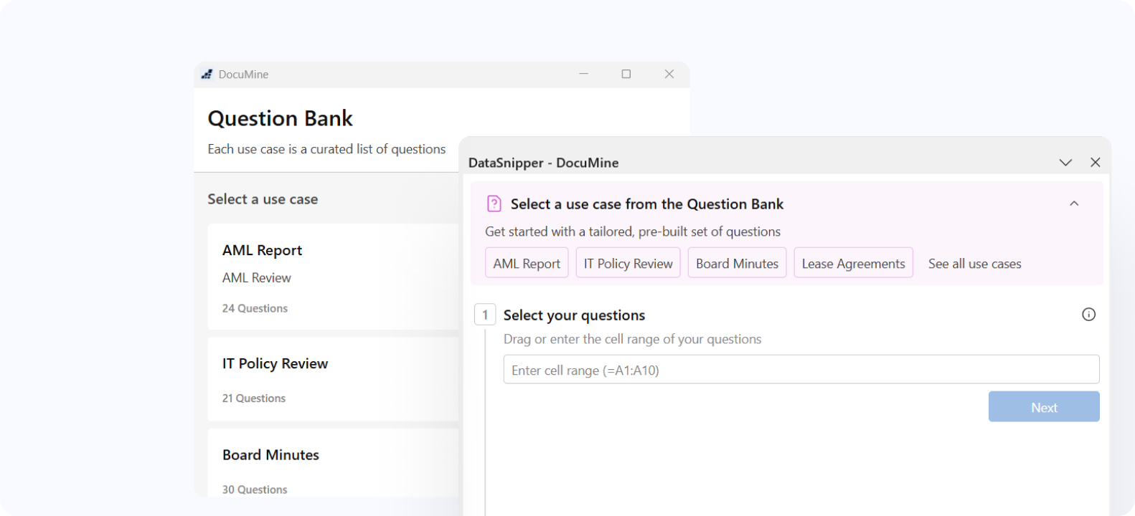
Task: Select the IT Policy Review card in Question Bank window
Action: pyautogui.click(x=333, y=379)
